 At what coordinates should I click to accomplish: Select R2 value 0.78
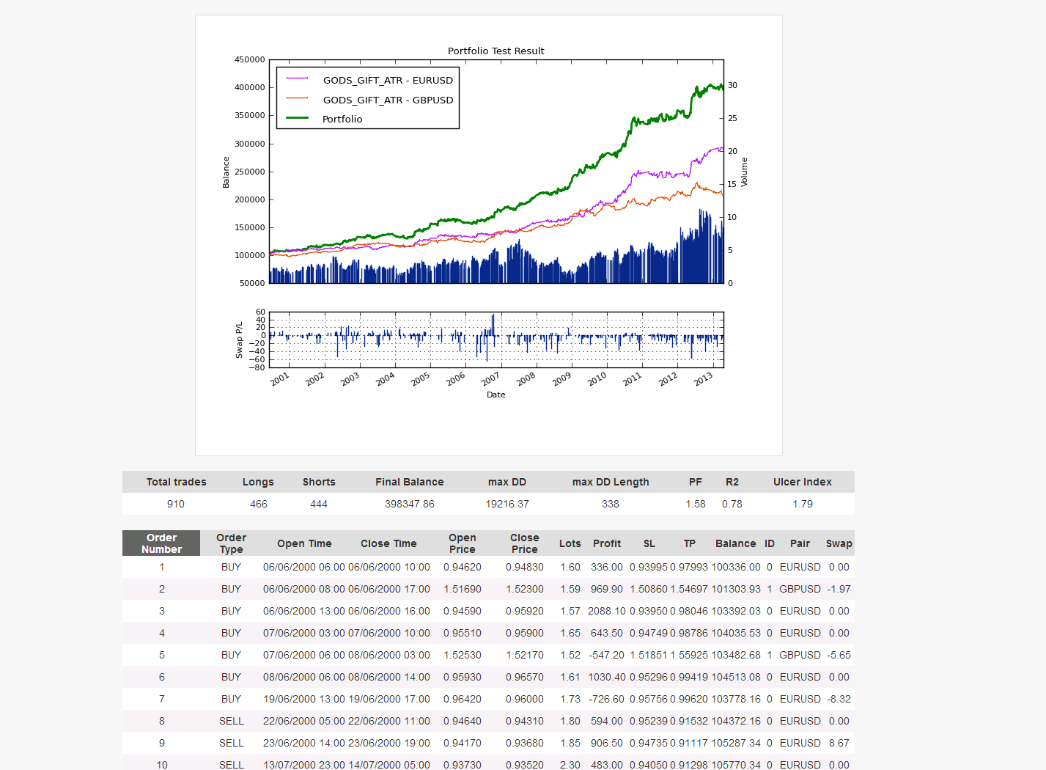point(732,504)
